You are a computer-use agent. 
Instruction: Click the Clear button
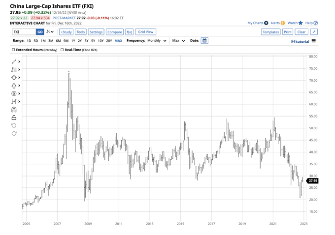point(301,32)
